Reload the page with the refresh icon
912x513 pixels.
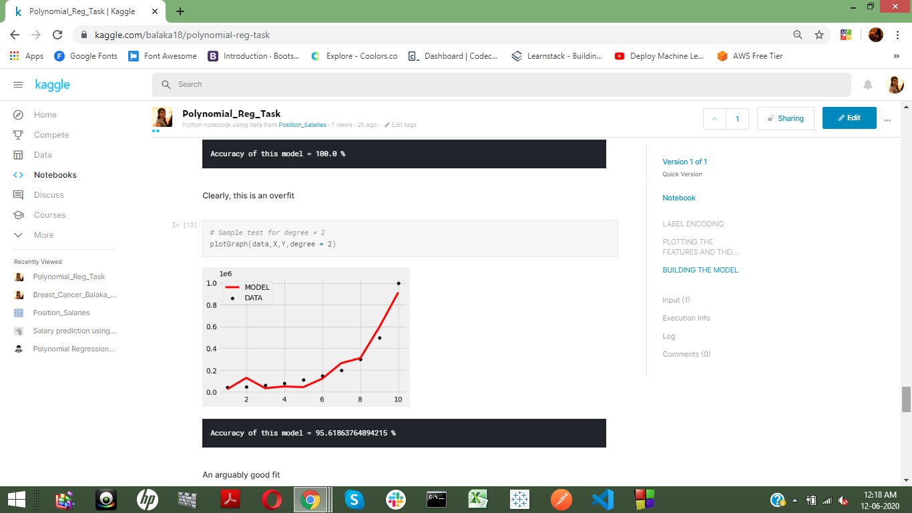[x=57, y=35]
